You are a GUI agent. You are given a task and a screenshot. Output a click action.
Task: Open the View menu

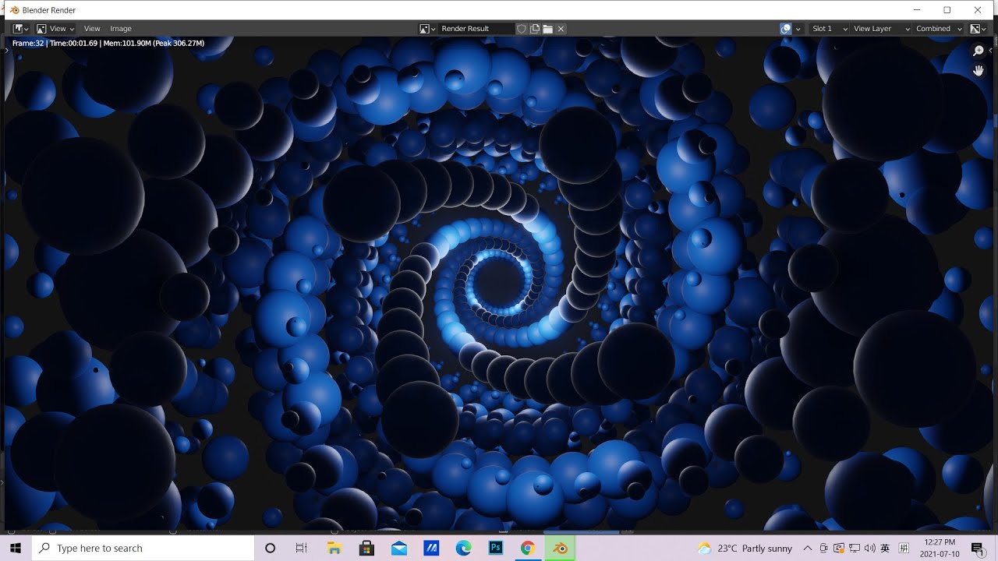coord(92,29)
